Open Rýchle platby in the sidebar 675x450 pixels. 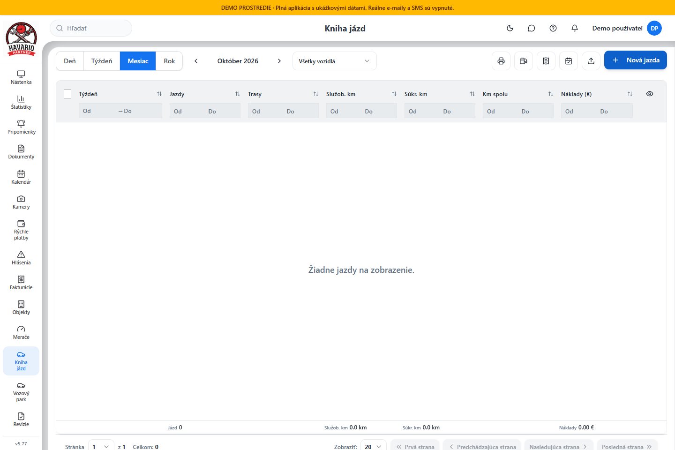tap(21, 230)
